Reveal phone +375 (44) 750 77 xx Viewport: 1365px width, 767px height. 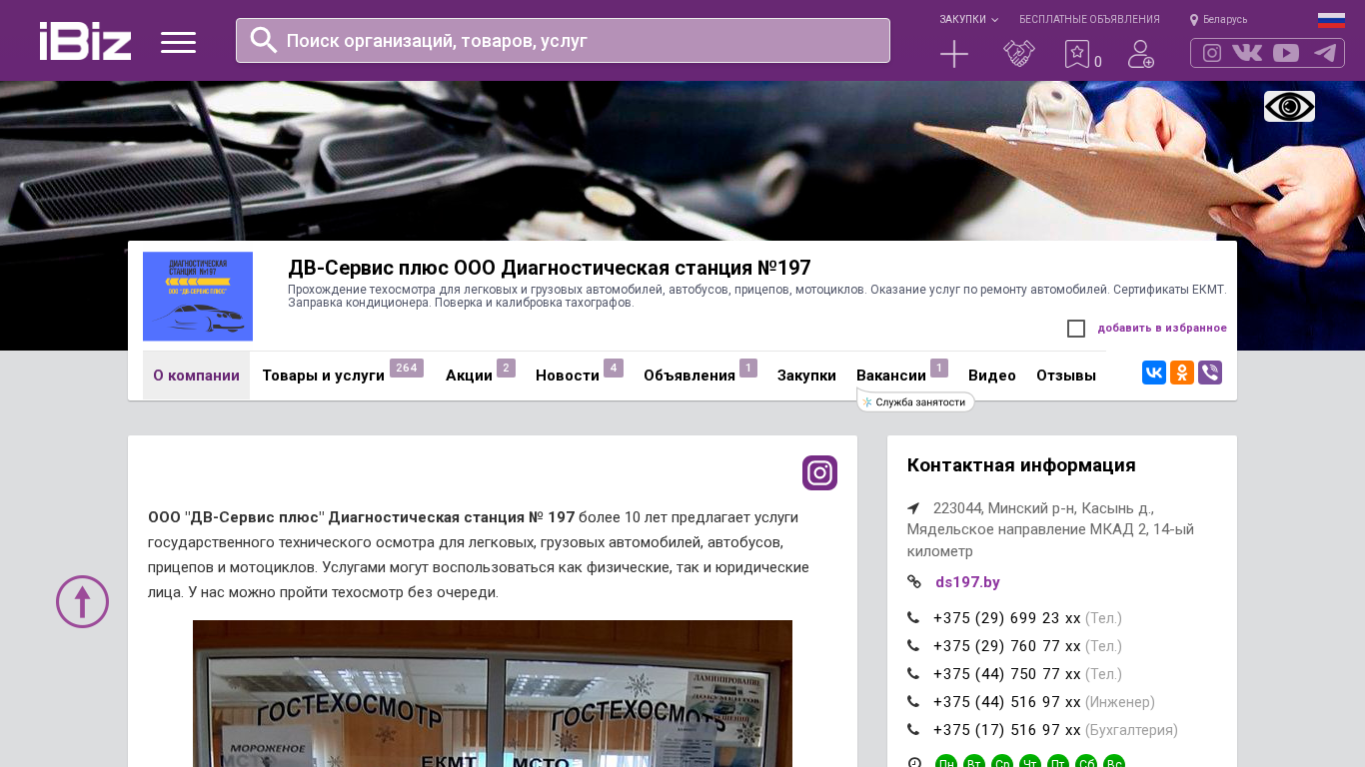[1007, 674]
